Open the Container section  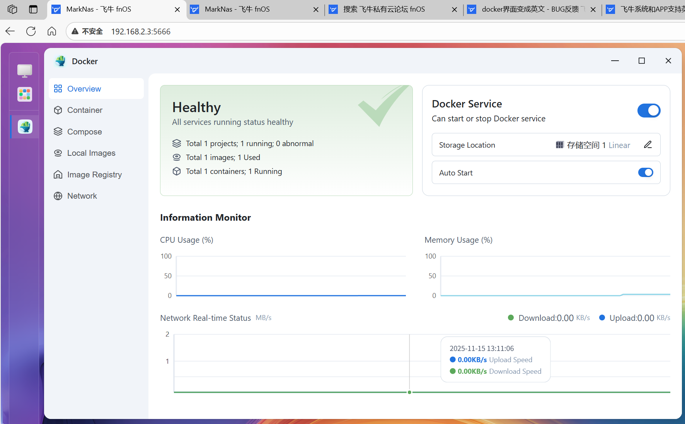85,110
